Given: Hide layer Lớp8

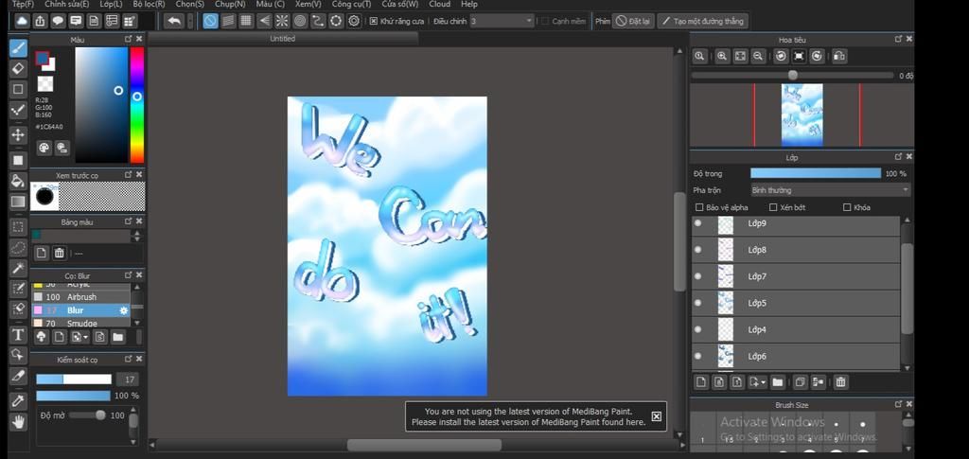Looking at the screenshot, I should pyautogui.click(x=697, y=250).
